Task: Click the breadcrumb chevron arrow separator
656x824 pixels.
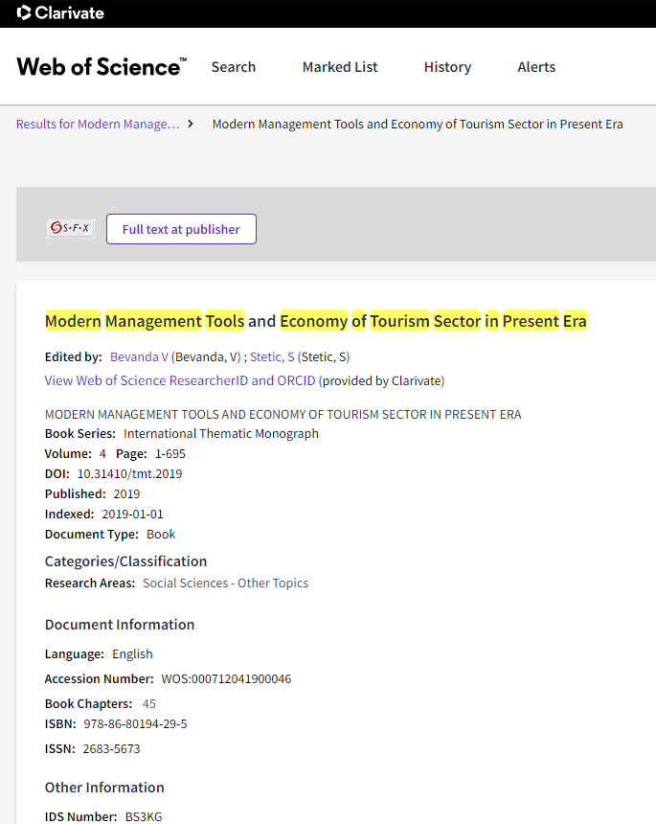Action: tap(191, 124)
